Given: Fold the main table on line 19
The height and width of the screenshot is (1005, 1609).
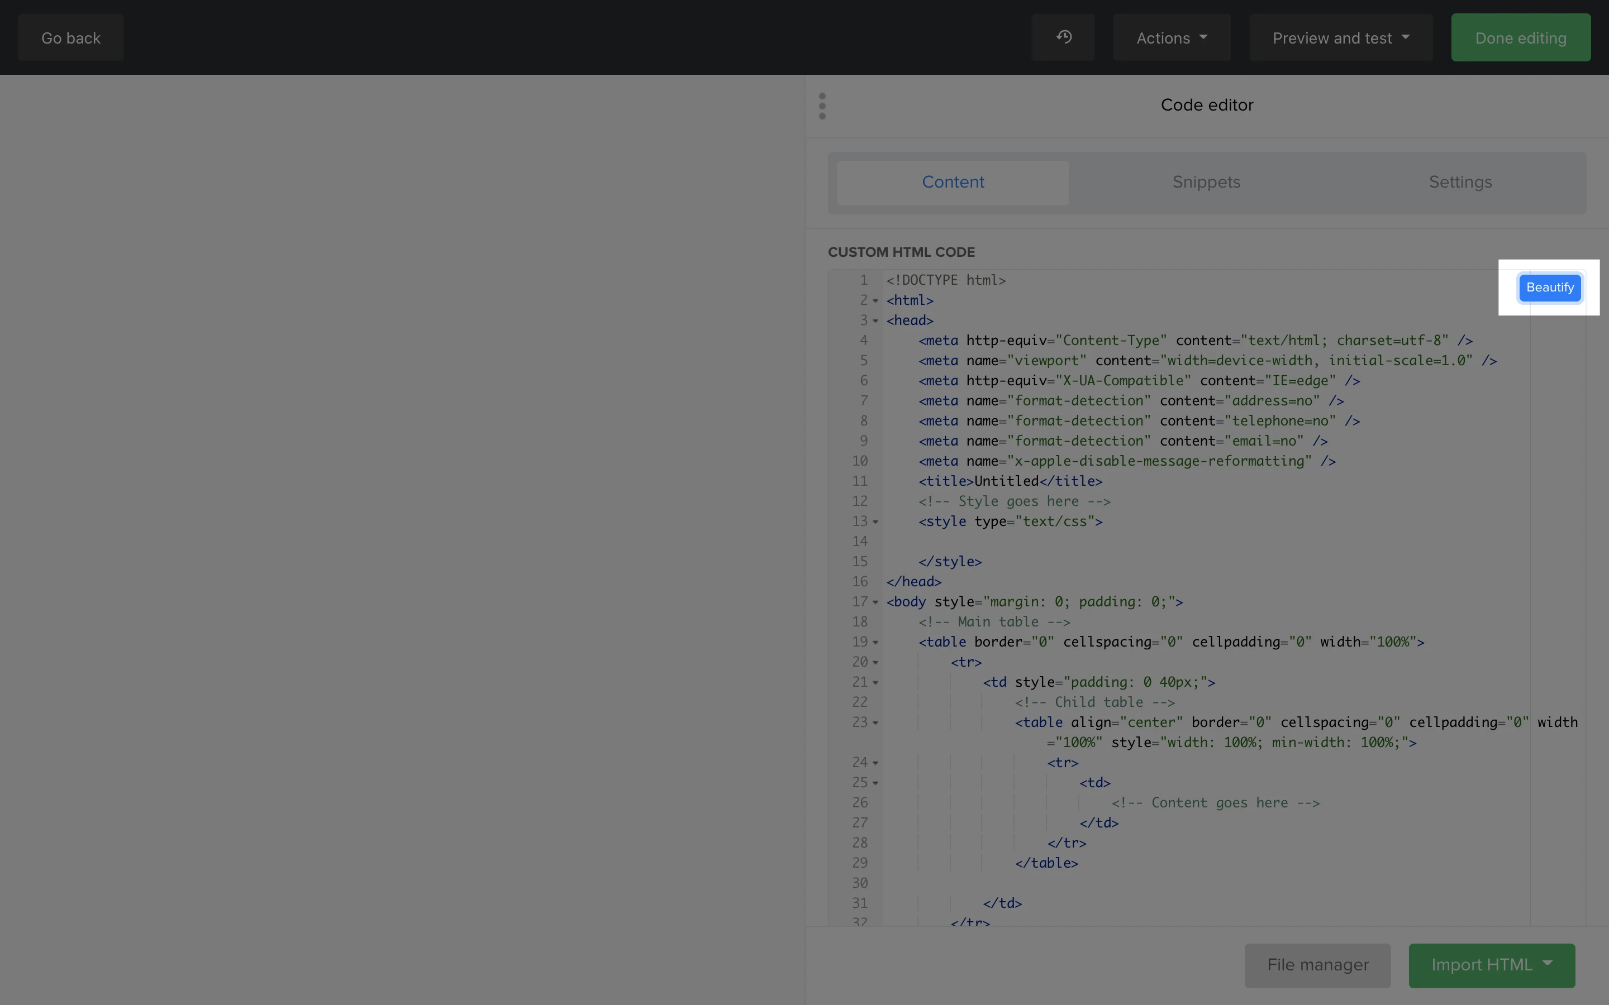Looking at the screenshot, I should pyautogui.click(x=875, y=643).
